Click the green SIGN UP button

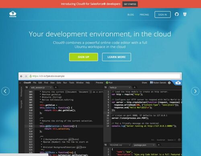(x=84, y=57)
